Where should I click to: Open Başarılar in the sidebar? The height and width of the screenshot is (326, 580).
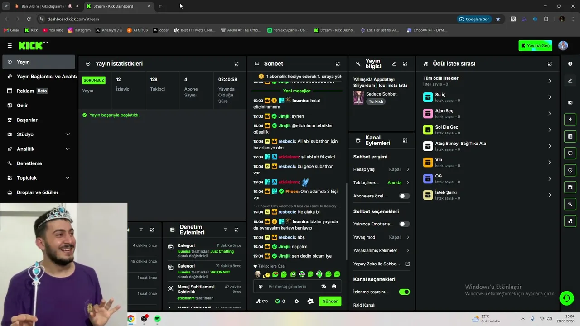39,120
